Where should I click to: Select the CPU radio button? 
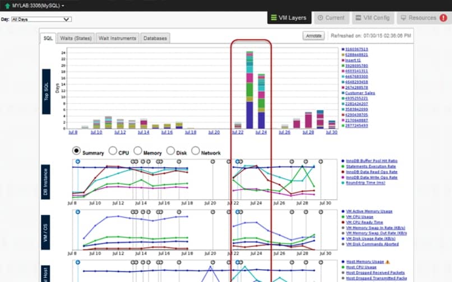[x=113, y=151]
